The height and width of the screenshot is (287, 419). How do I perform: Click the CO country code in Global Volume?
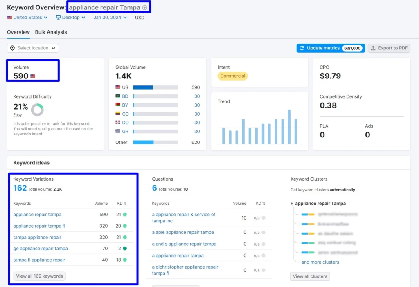(x=125, y=114)
